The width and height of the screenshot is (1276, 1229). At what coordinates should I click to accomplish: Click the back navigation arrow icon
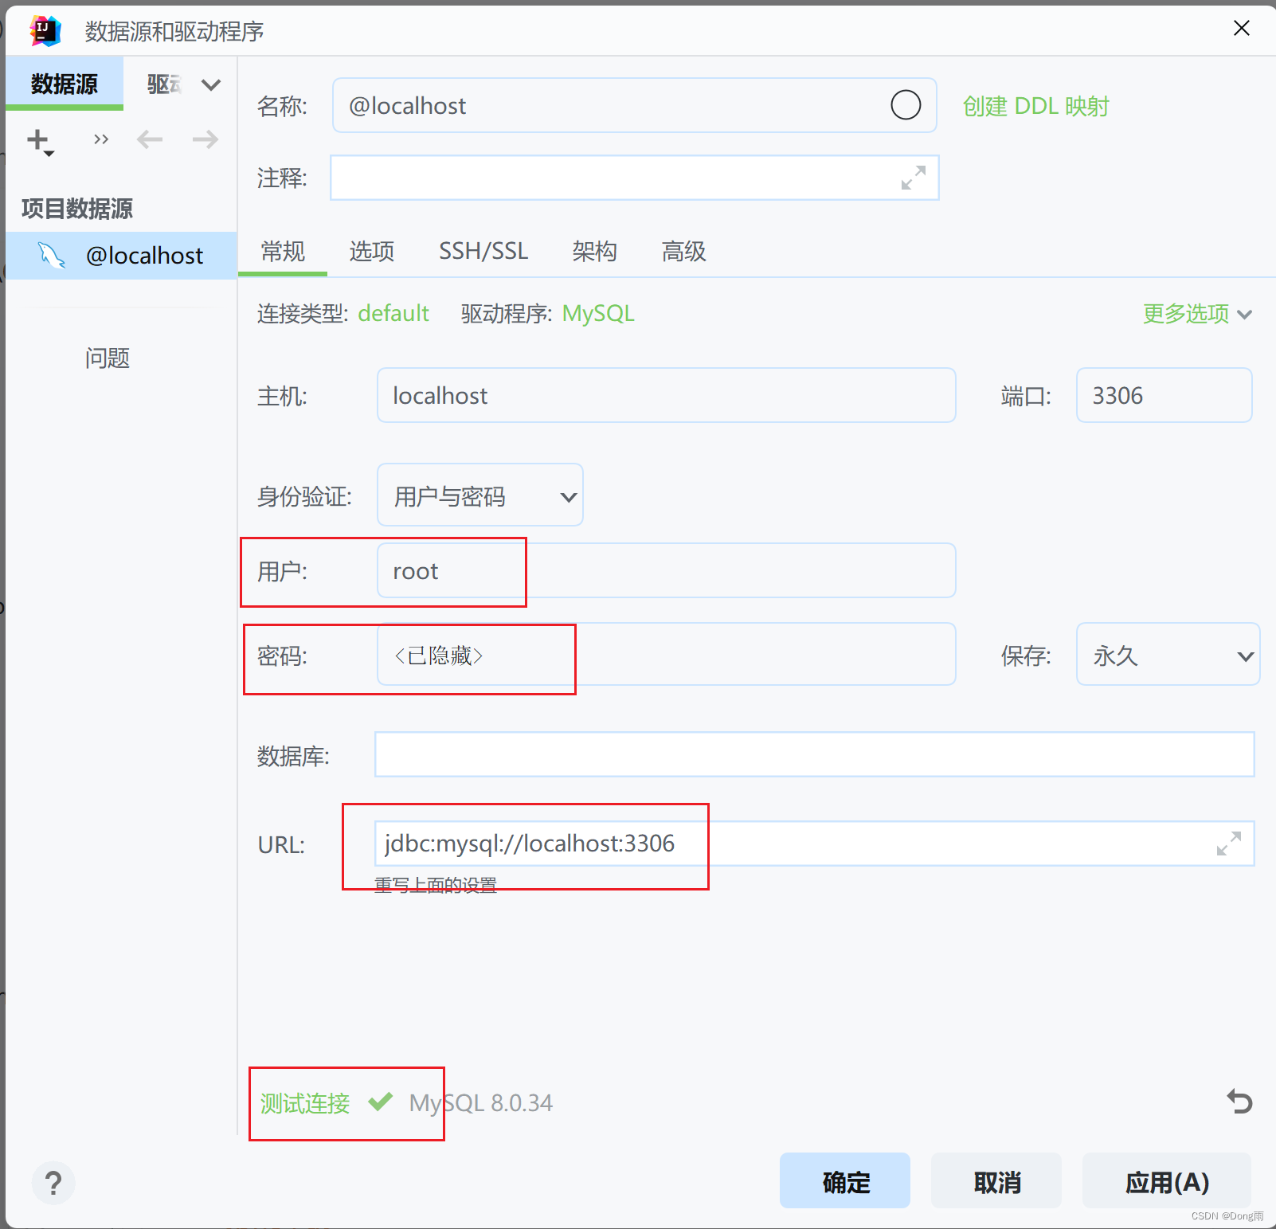(150, 139)
